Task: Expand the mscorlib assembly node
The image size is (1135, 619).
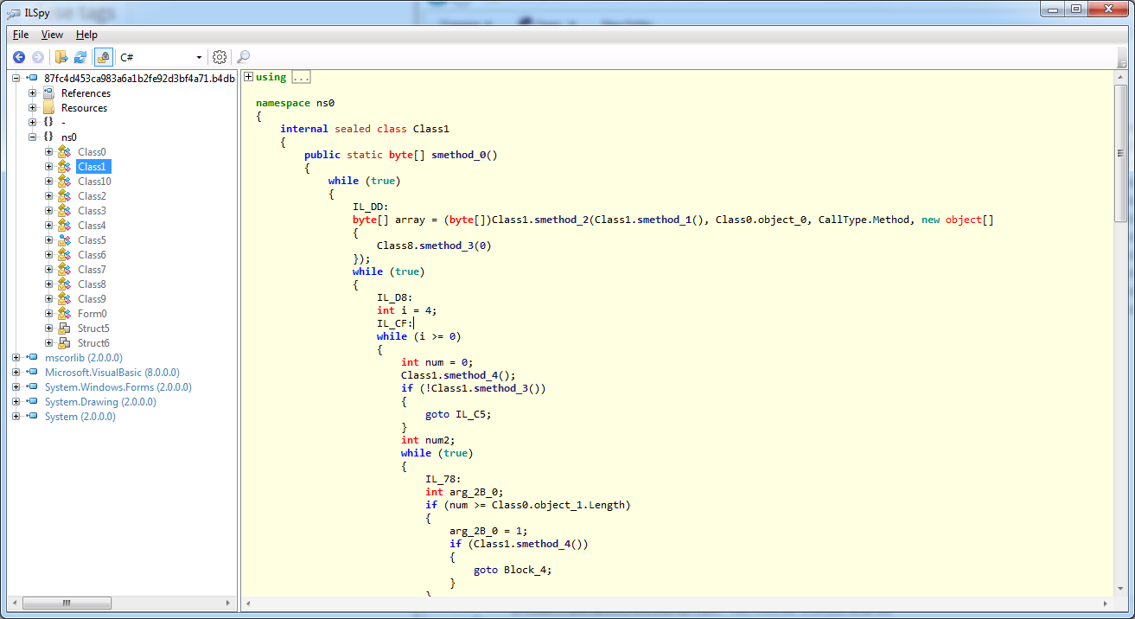Action: point(17,358)
